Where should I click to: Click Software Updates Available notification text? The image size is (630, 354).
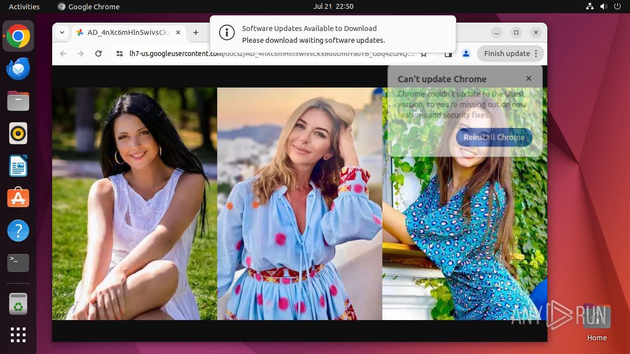309,29
